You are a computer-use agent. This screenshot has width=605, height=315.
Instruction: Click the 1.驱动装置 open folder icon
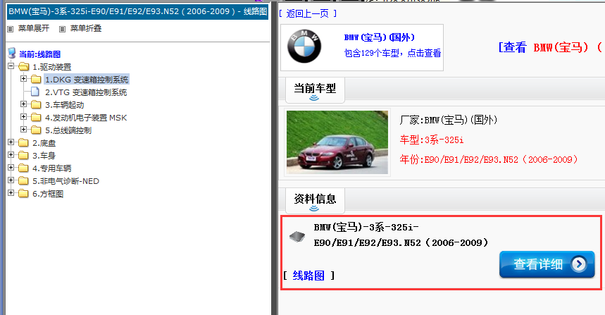23,67
